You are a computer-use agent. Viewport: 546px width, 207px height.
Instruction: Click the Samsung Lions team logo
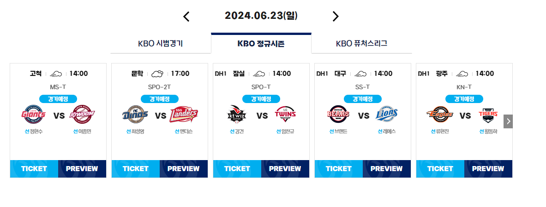[386, 114]
